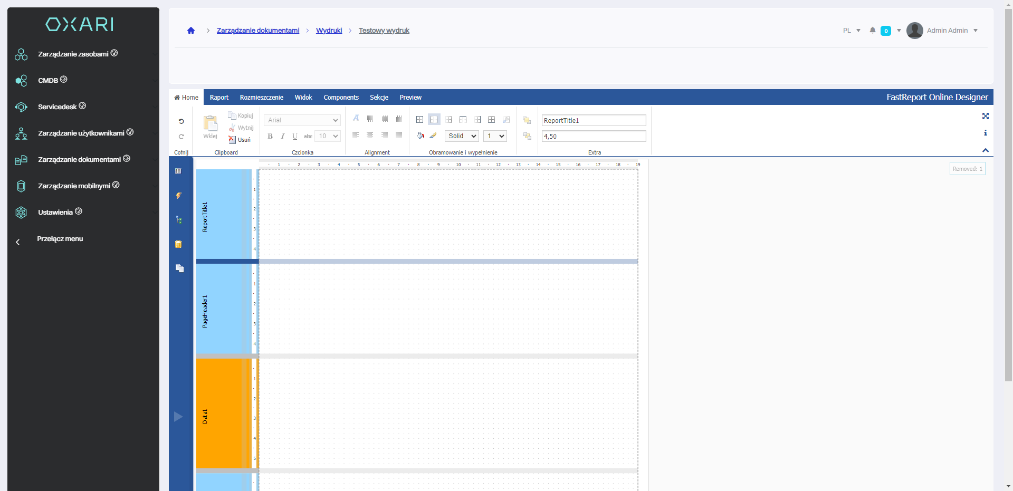Open the report tree panel icon

point(179,220)
